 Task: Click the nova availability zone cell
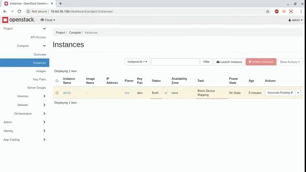point(175,93)
